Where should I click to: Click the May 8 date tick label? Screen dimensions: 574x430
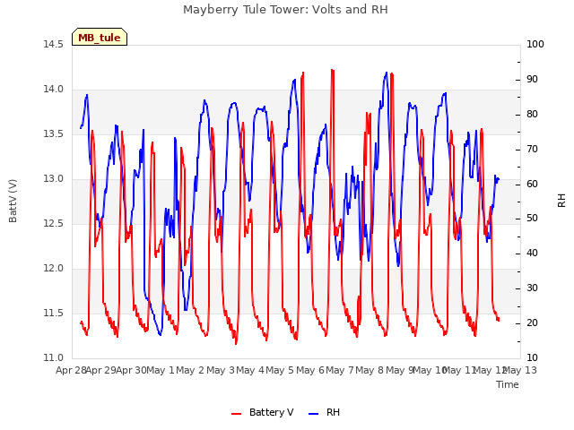pyautogui.click(x=370, y=371)
